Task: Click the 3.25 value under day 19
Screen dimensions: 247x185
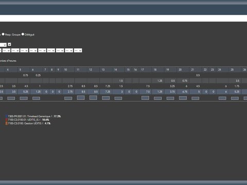Action: pos(172,86)
